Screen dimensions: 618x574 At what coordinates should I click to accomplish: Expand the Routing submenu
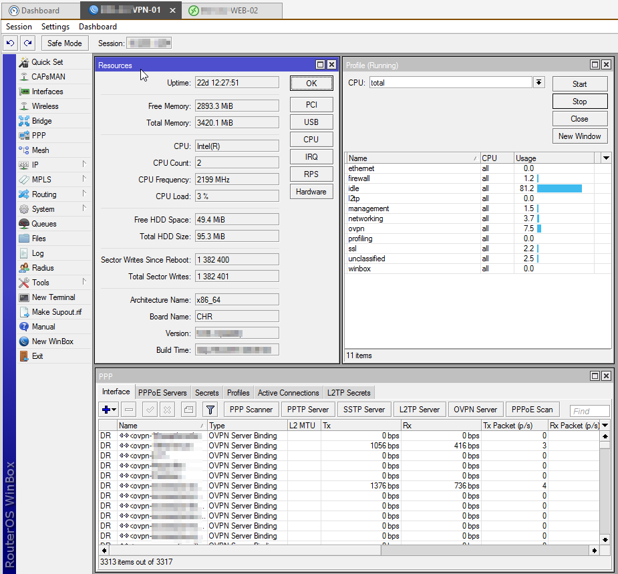[x=84, y=194]
